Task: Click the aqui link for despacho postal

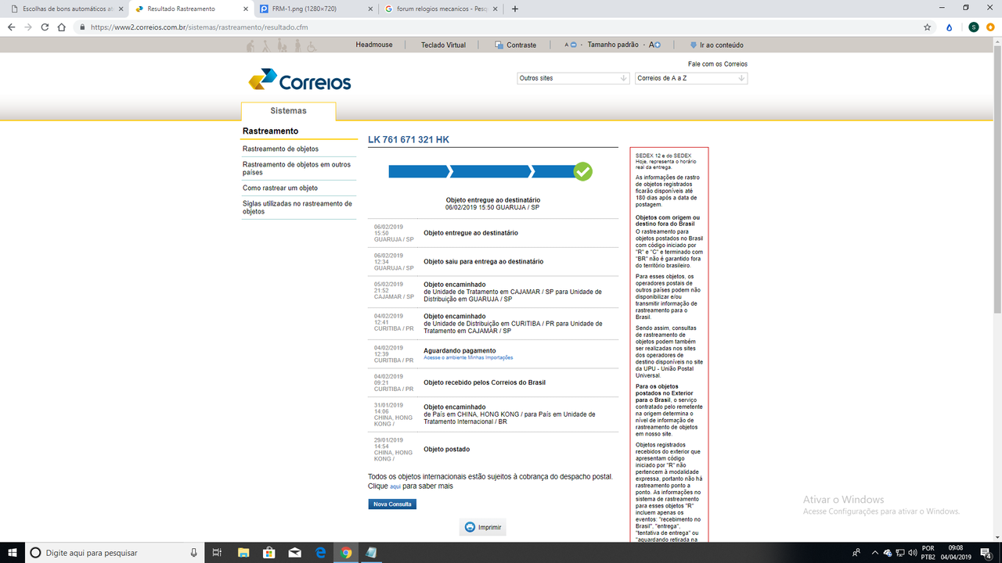Action: [x=395, y=486]
